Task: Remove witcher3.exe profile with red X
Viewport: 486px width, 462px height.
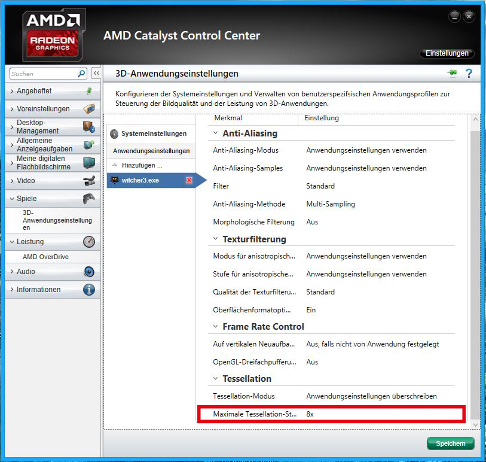Action: click(189, 180)
